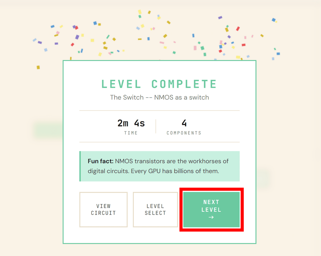Screen dimensions: 321x256
Task: Select the "The Switch -- NMOS as a switch" subtitle
Action: click(x=159, y=97)
